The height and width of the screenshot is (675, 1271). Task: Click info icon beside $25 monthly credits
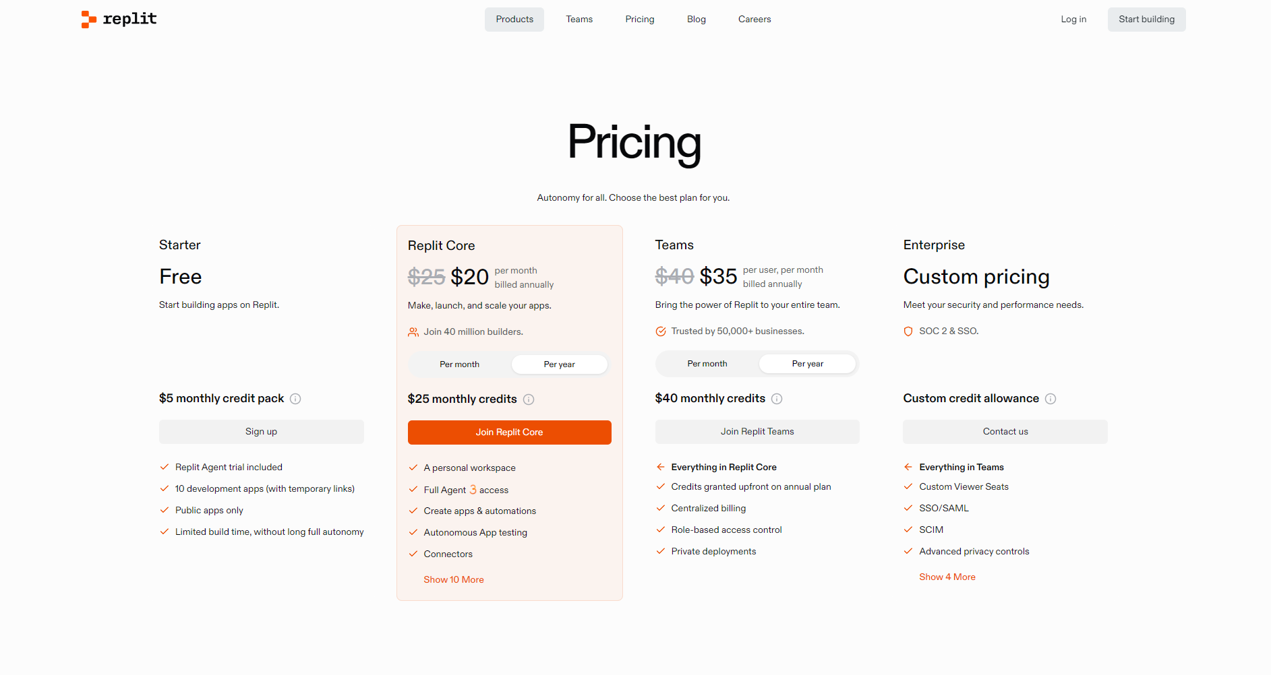pyautogui.click(x=529, y=399)
